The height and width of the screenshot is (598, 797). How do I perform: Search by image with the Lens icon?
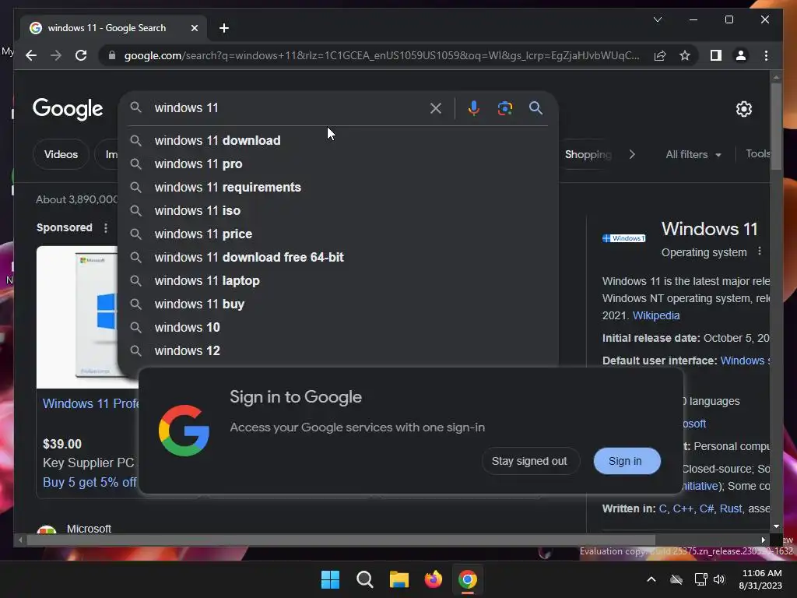pyautogui.click(x=504, y=107)
